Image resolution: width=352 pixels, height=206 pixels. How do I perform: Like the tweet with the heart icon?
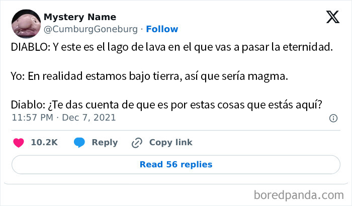tap(19, 143)
